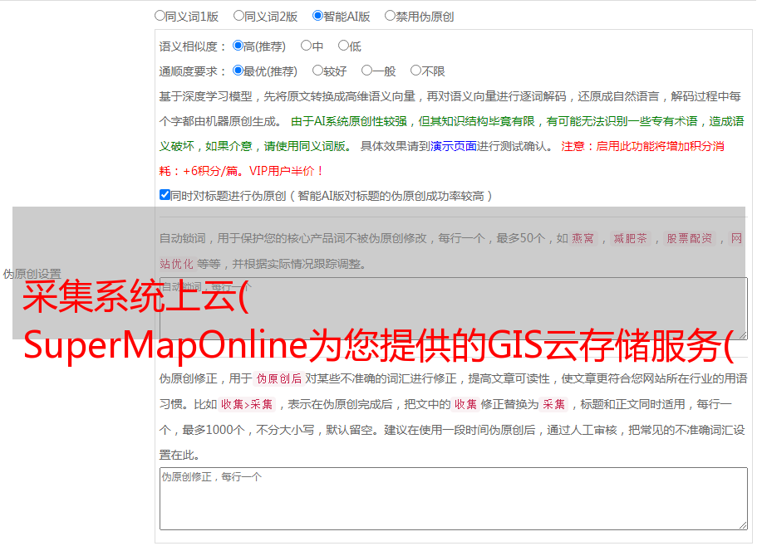Grab the 伪原创修正 textarea resize handle
This screenshot has width=757, height=546.
743,525
